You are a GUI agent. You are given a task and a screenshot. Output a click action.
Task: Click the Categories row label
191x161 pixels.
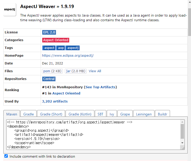(14, 40)
